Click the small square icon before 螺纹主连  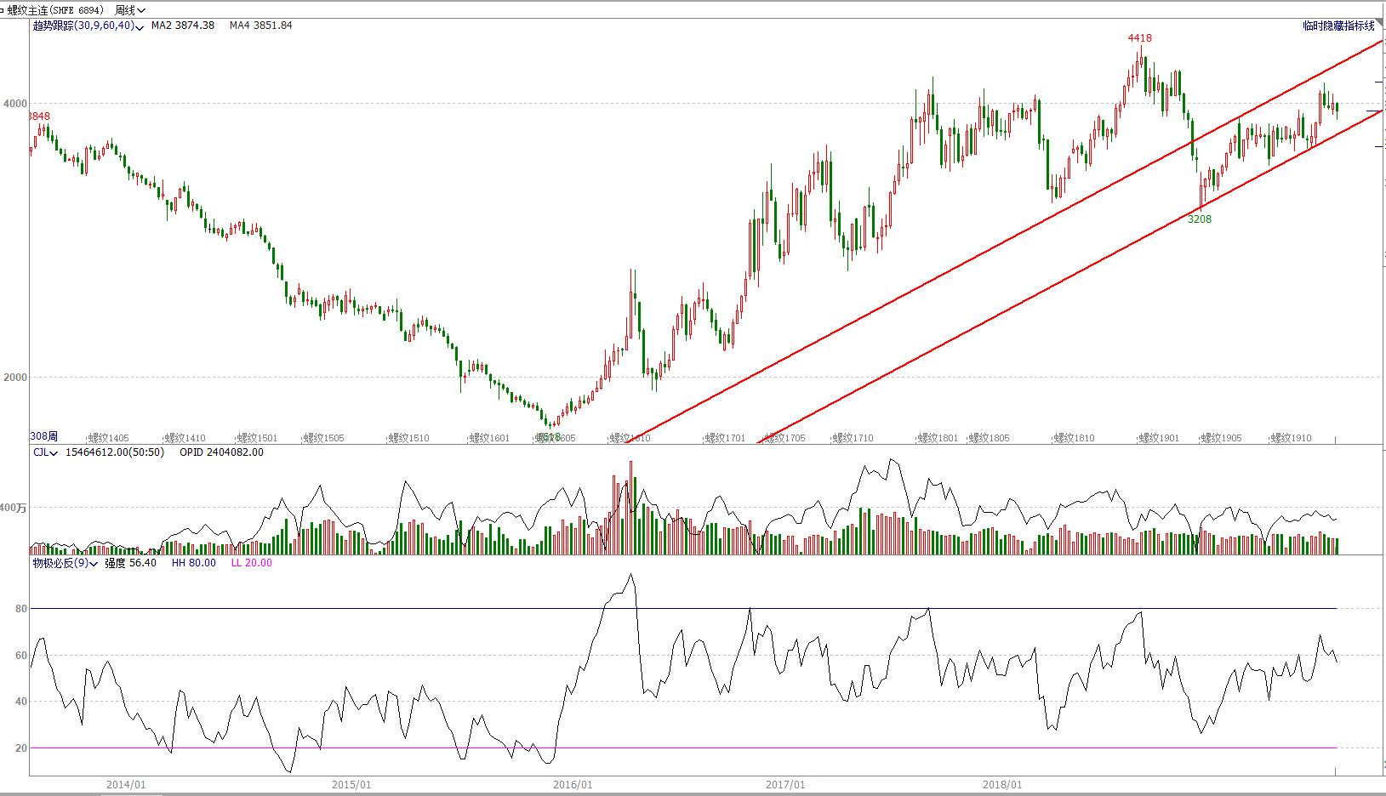click(3, 10)
